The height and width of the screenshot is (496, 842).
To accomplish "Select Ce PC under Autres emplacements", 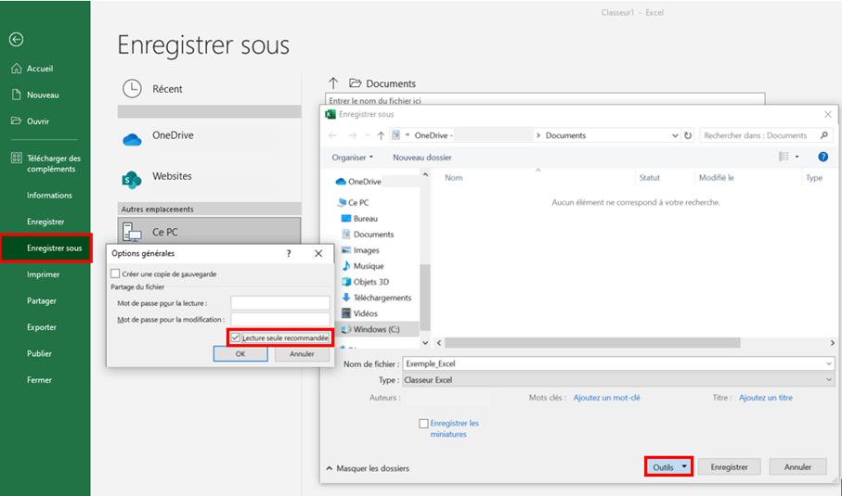I will pyautogui.click(x=210, y=232).
